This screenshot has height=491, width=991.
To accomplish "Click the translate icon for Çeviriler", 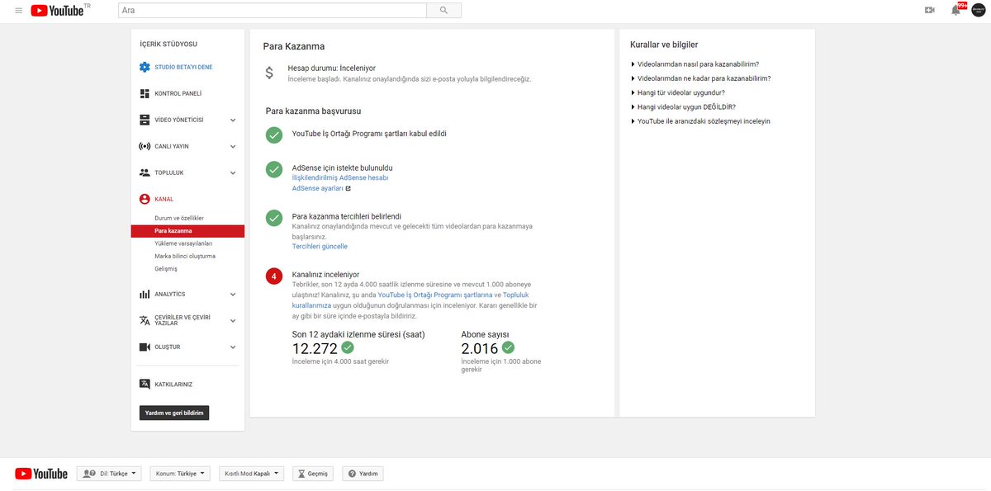I will coord(145,320).
